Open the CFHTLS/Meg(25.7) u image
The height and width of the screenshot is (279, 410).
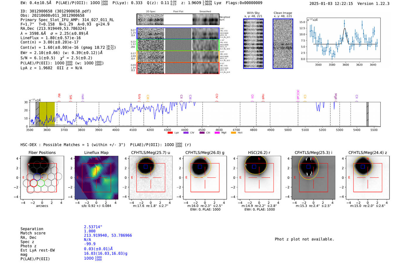tap(151, 178)
